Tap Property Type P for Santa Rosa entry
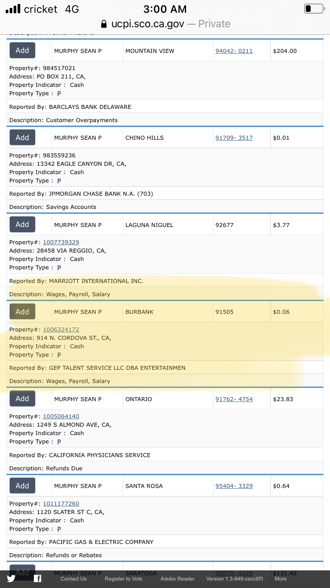330x588 pixels. tap(59, 529)
